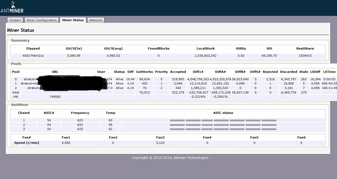Click the Fan6 header
Screen dimensions: 337x179
(301, 137)
